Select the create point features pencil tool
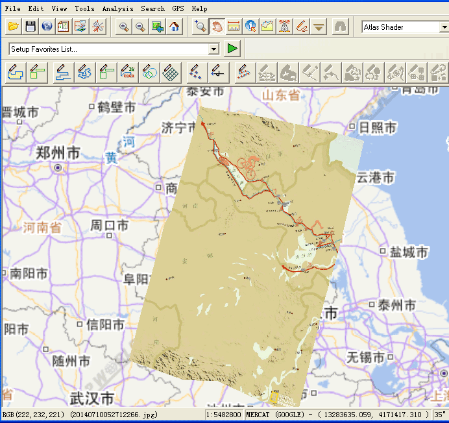Screen dimensions: 449x423 [x=197, y=73]
